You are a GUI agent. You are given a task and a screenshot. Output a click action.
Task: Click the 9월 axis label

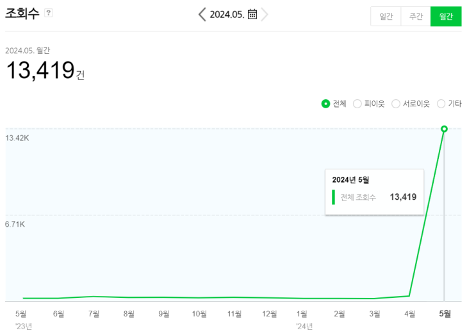click(x=164, y=314)
